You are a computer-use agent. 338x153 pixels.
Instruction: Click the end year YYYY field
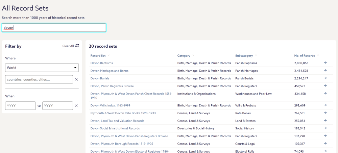click(x=57, y=106)
